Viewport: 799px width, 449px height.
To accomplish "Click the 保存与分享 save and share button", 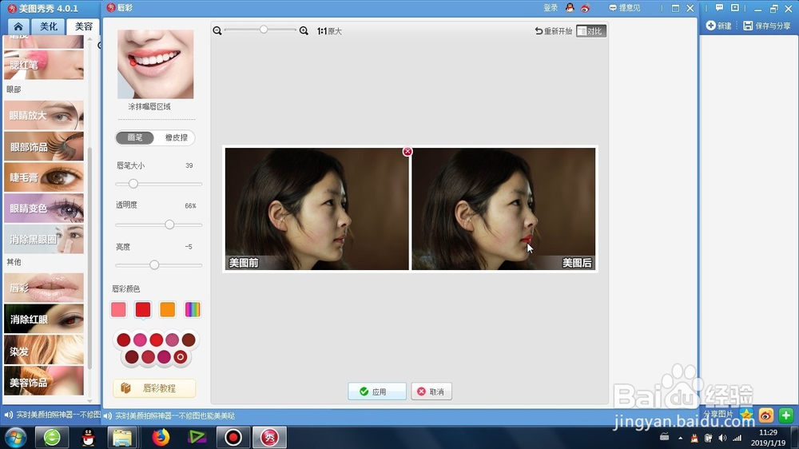I will pos(767,26).
